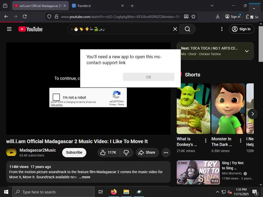This screenshot has width=263, height=197.
Task: Select the video title text
Action: [x=77, y=141]
